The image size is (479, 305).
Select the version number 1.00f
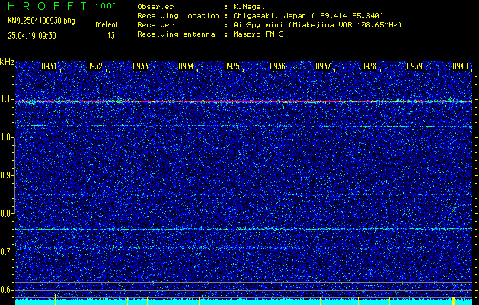coord(105,6)
